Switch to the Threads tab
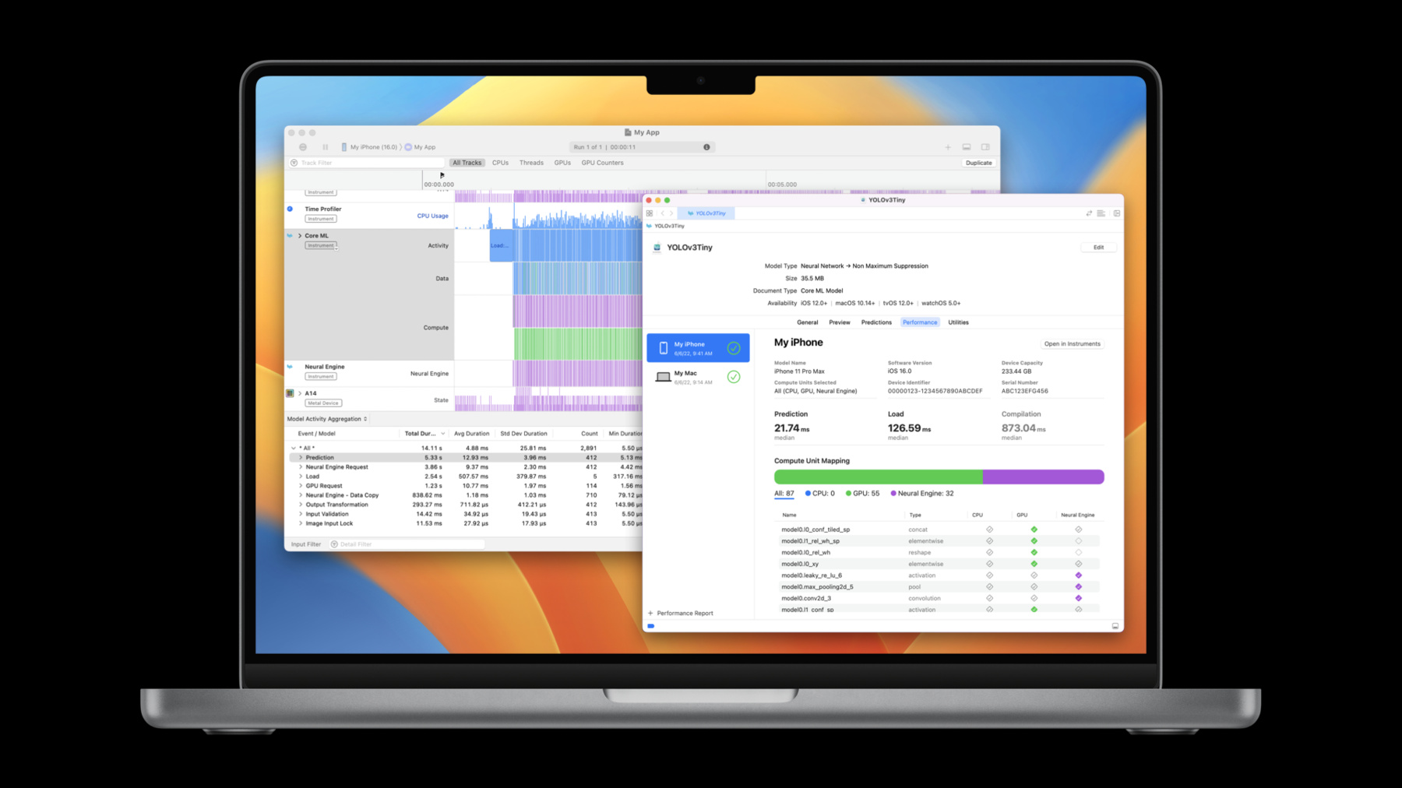The image size is (1402, 788). [x=531, y=163]
